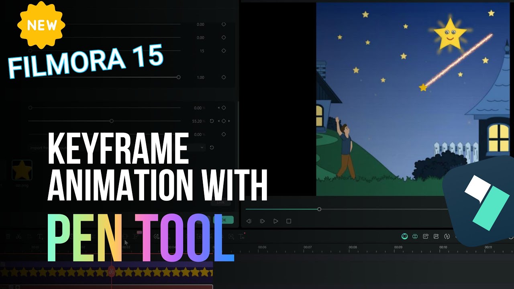Open the AI Copilot robot icon
This screenshot has width=514, height=289.
(404, 236)
